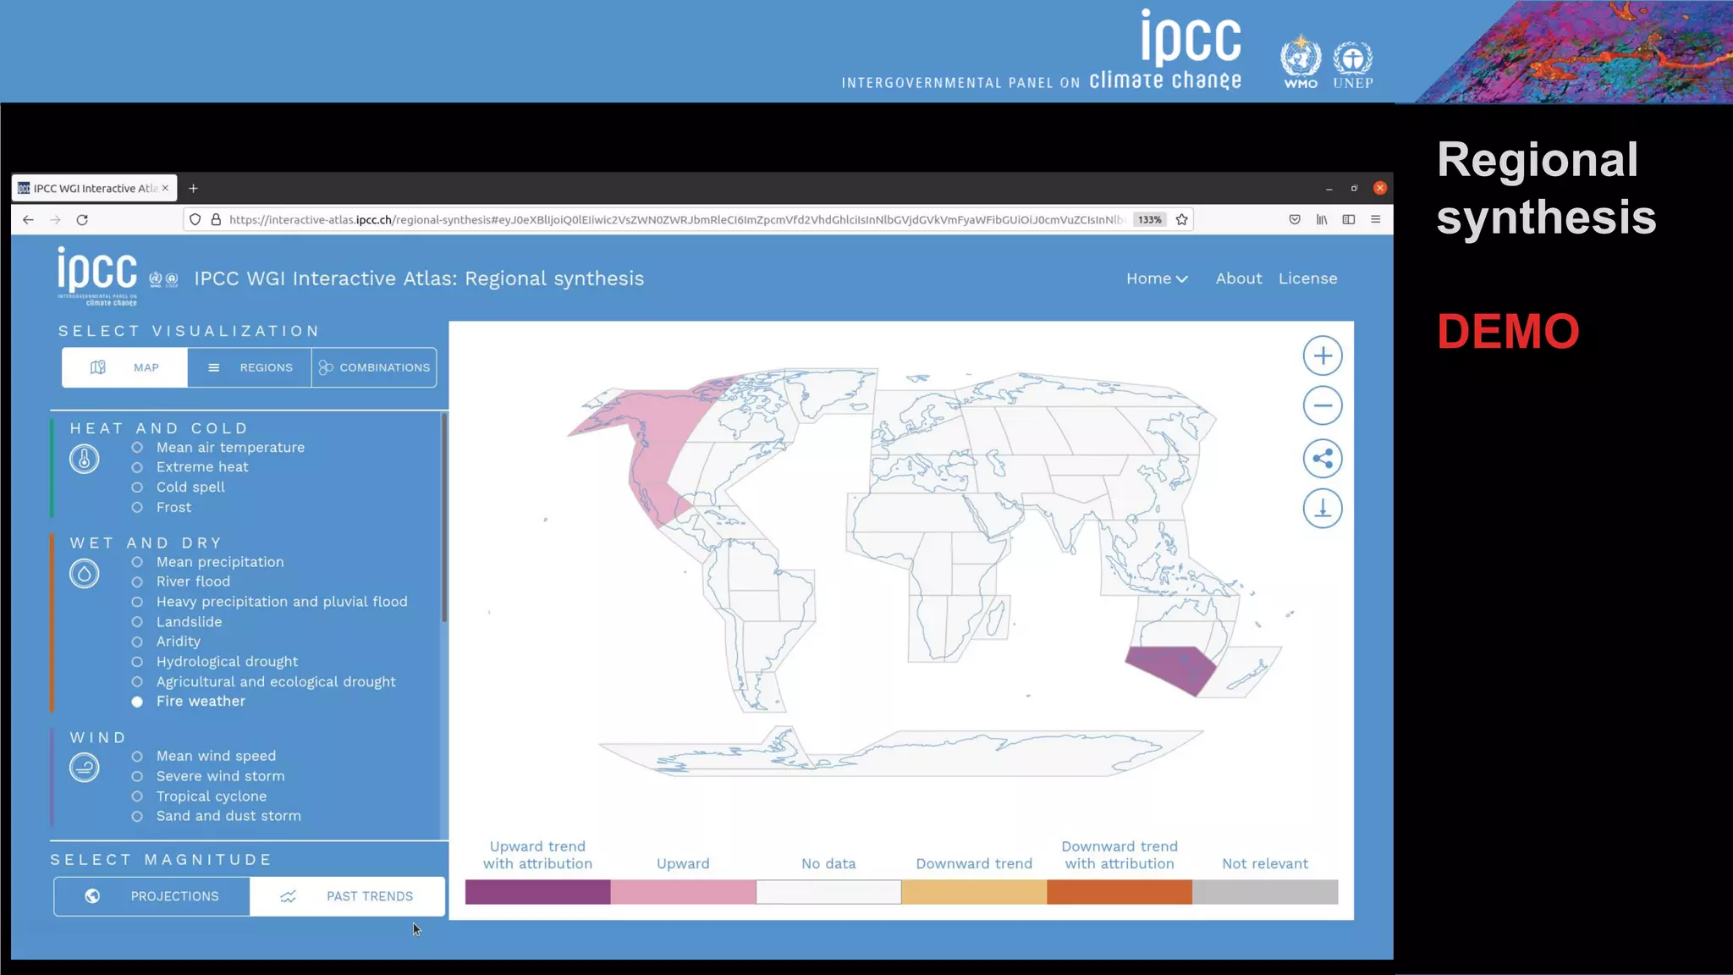Click the browser URL address field

[x=677, y=220]
